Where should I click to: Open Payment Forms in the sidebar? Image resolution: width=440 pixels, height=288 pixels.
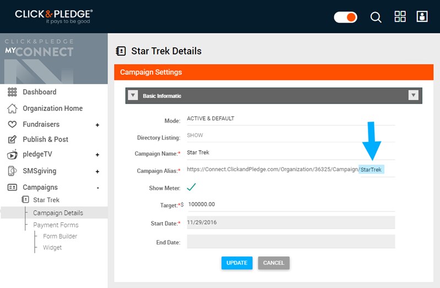click(56, 225)
